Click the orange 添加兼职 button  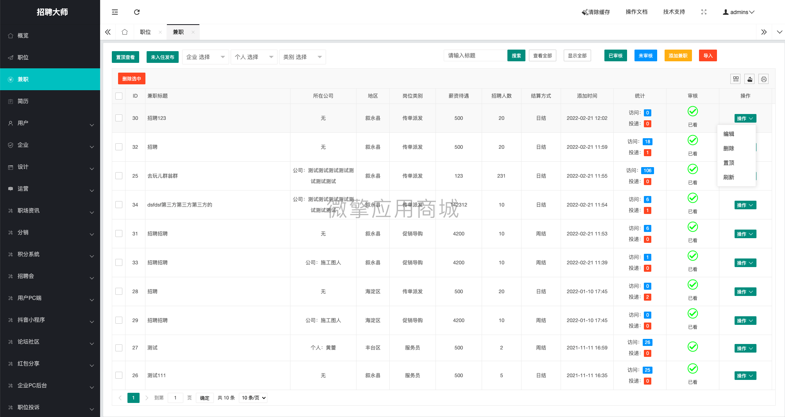[x=678, y=56]
